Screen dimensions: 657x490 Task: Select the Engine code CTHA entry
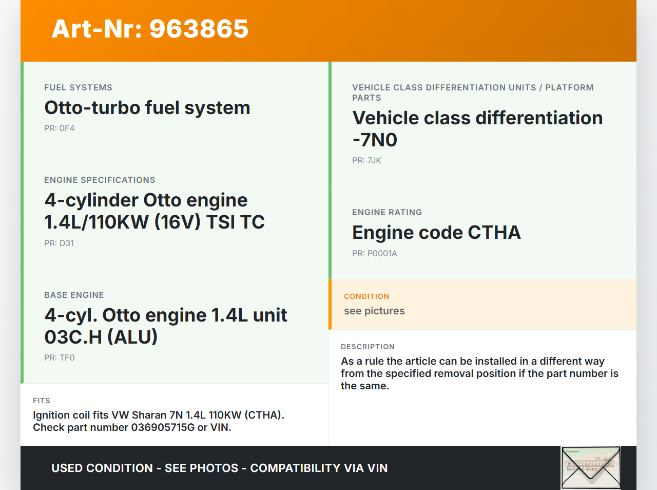coord(436,233)
